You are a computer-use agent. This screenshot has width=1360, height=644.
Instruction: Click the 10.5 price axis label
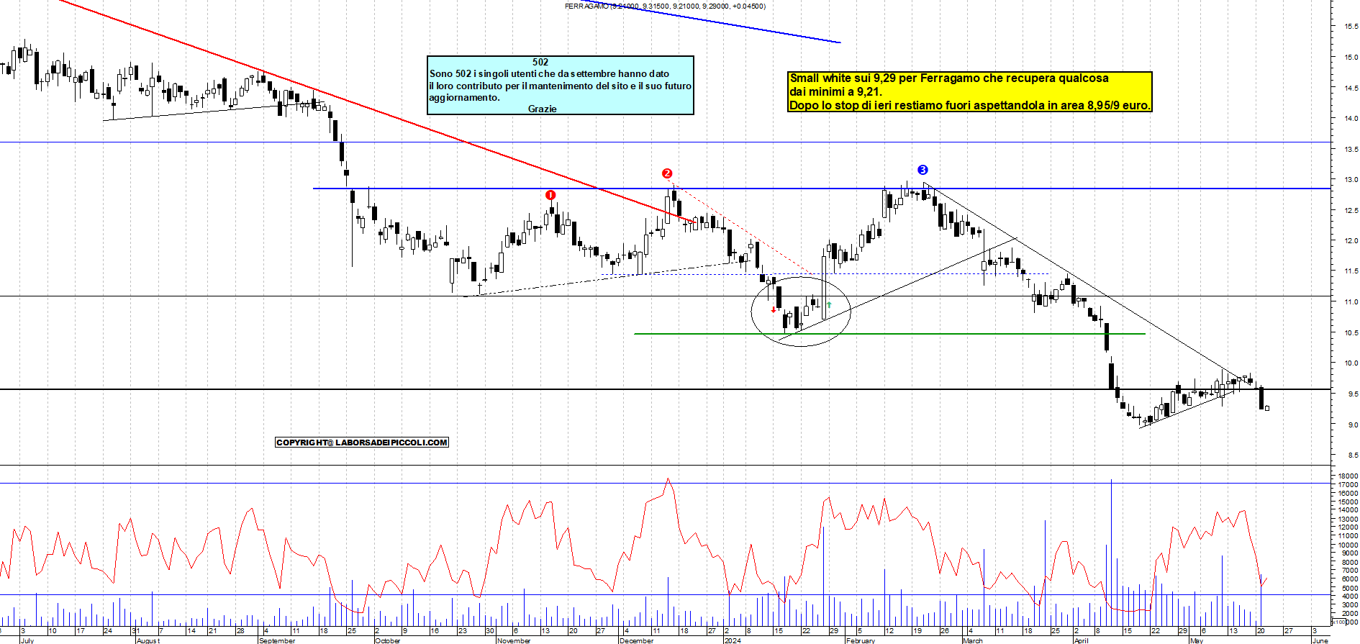click(x=1351, y=333)
